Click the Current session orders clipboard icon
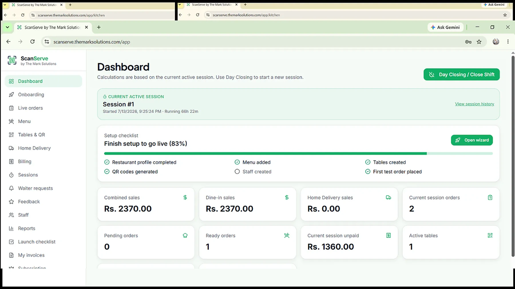The width and height of the screenshot is (515, 289). pos(490,197)
